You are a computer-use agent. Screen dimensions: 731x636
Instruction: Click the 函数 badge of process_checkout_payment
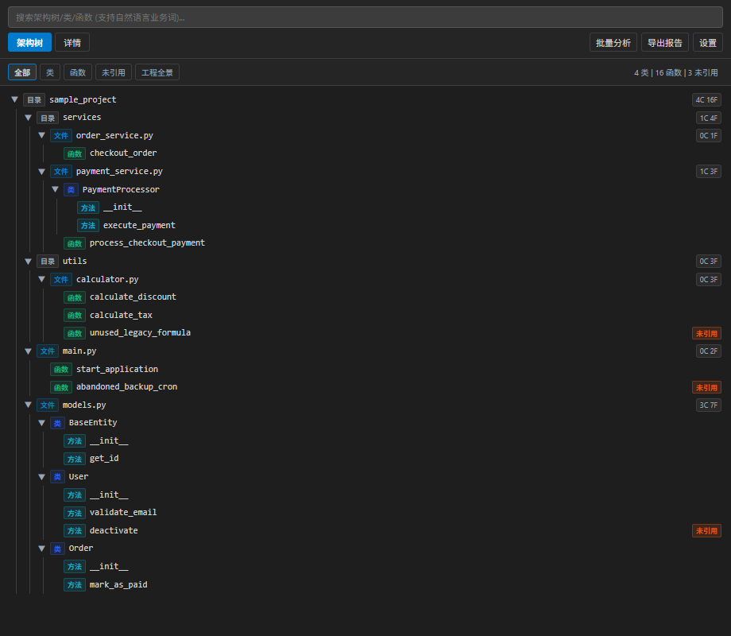pos(75,243)
